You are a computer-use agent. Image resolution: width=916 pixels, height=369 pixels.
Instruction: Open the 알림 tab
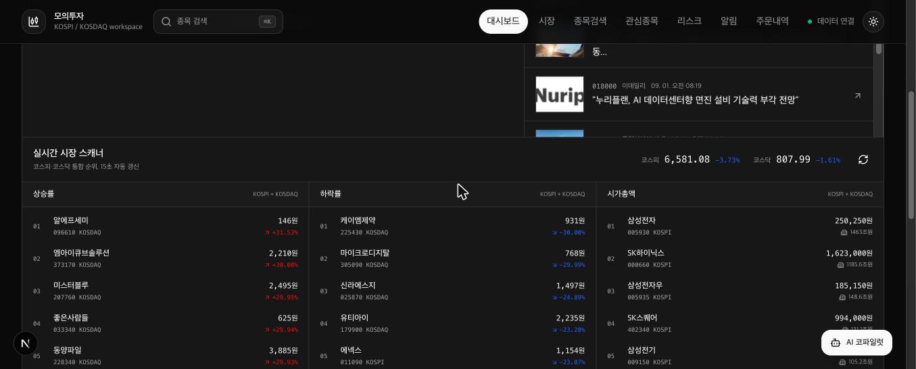tap(729, 22)
